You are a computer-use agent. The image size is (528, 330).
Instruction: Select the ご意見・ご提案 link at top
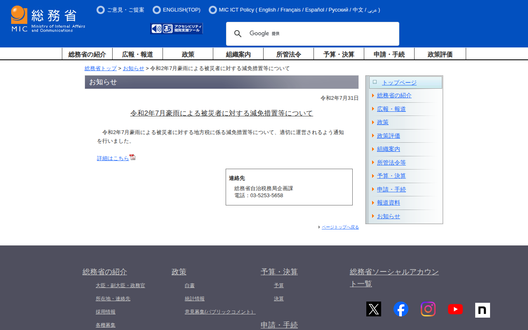pos(125,10)
